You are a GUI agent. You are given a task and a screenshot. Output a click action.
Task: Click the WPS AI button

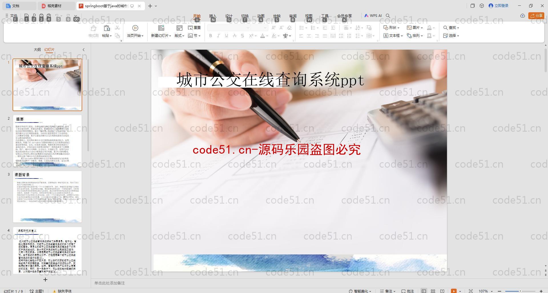373,16
